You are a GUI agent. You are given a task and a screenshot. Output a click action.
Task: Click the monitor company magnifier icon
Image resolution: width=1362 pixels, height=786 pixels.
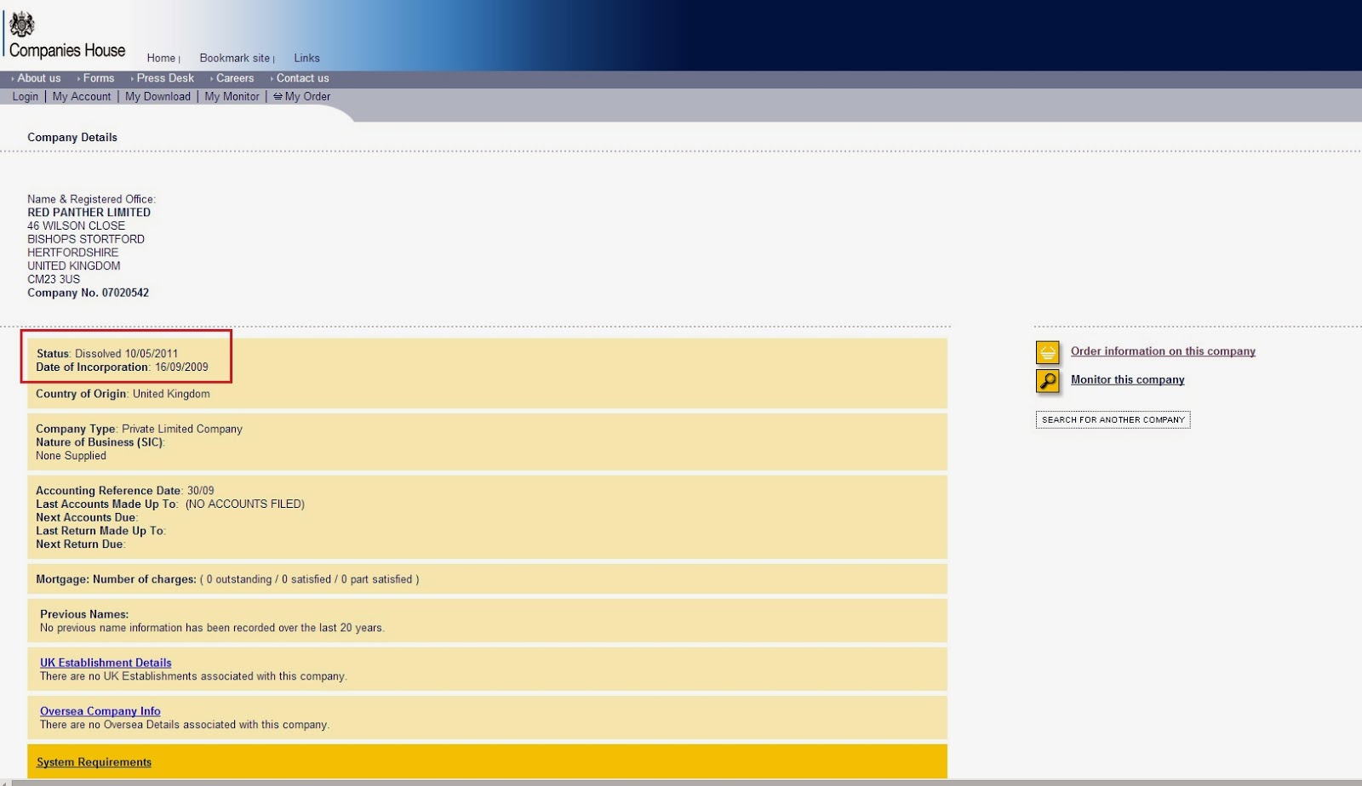tap(1048, 381)
